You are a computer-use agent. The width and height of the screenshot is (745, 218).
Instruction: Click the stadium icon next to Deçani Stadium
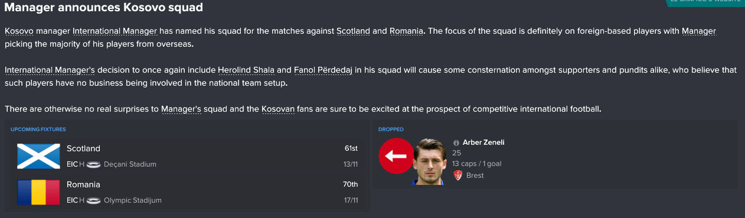pyautogui.click(x=93, y=164)
